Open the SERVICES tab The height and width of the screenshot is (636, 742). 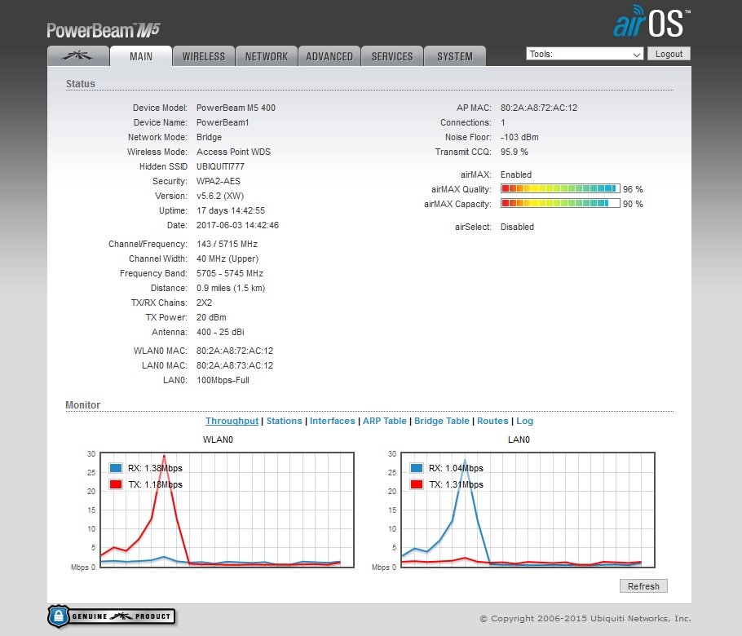(392, 55)
